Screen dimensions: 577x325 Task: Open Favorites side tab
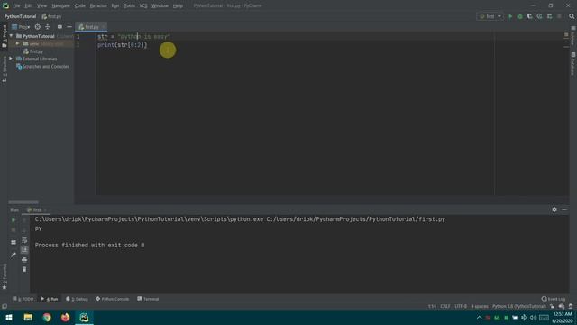click(5, 276)
